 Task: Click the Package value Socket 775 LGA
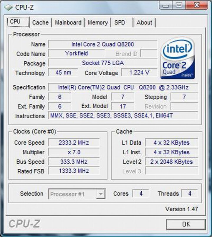point(103,63)
